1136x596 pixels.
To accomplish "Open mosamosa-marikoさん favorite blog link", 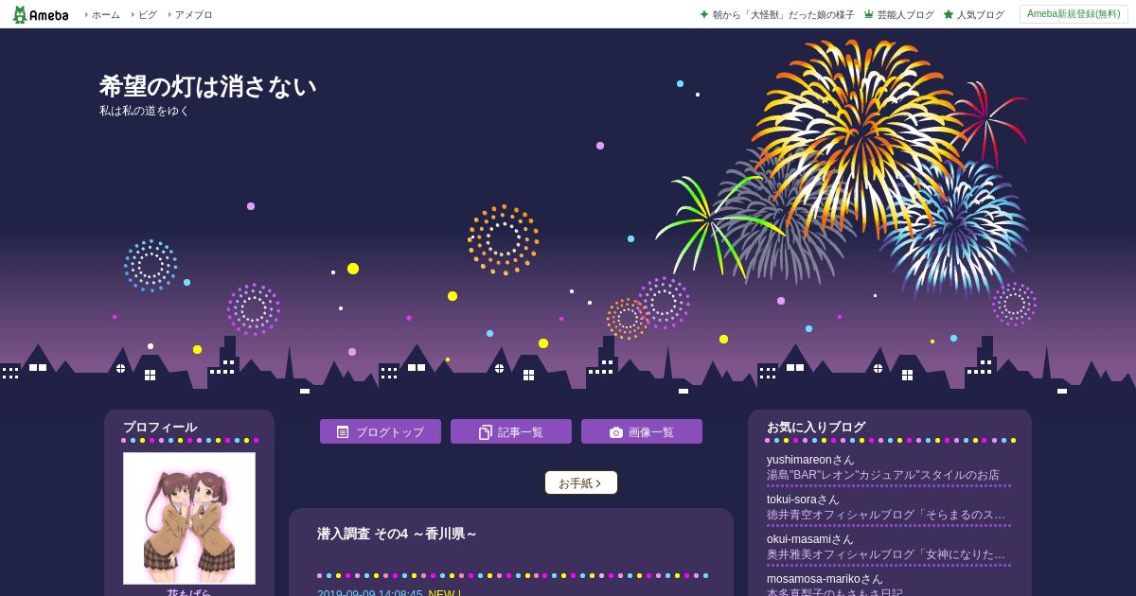I will [825, 579].
